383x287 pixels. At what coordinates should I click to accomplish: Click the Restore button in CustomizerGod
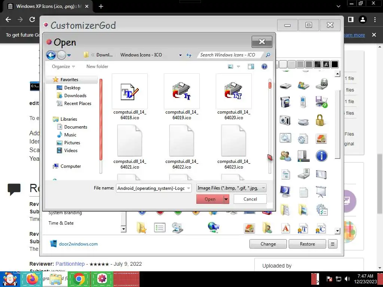click(307, 244)
